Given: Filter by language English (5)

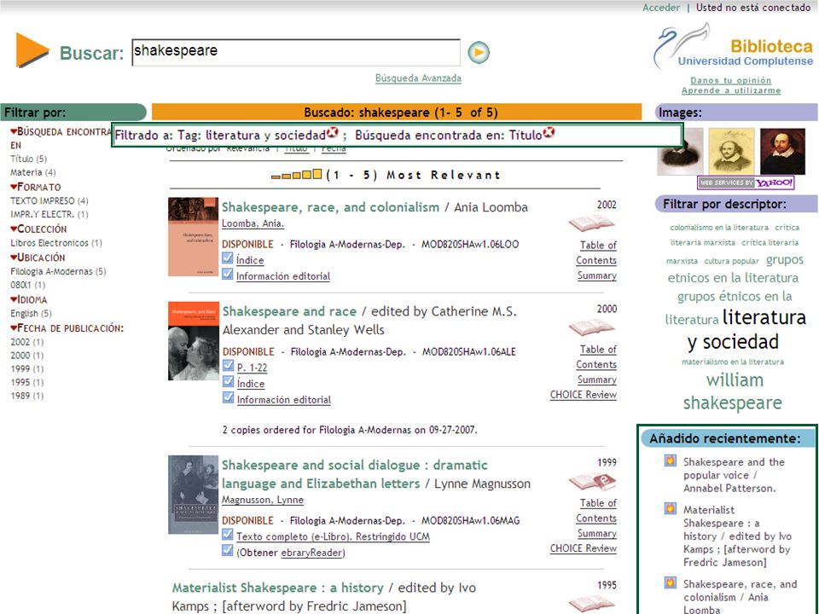Looking at the screenshot, I should click(32, 313).
